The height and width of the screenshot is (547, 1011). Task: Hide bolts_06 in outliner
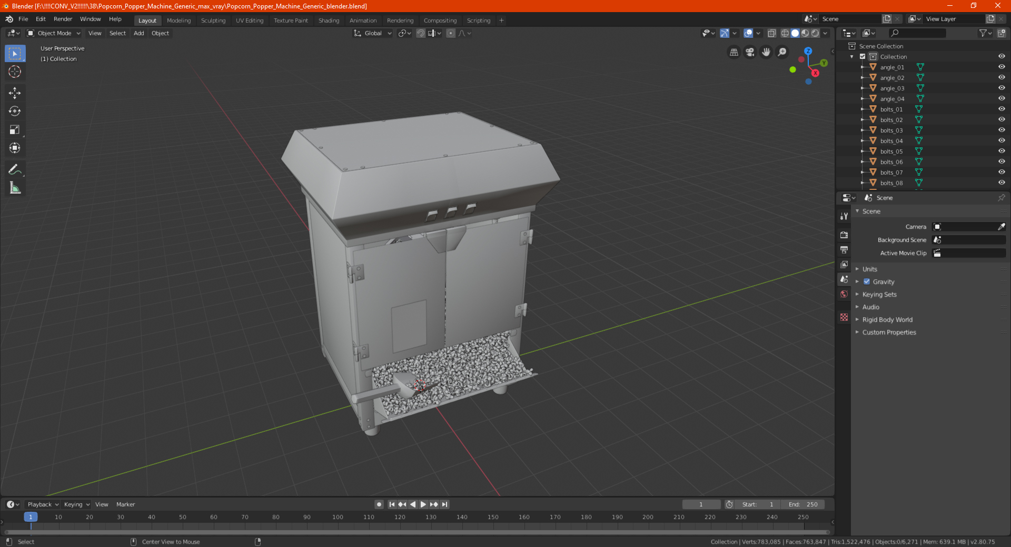1002,161
